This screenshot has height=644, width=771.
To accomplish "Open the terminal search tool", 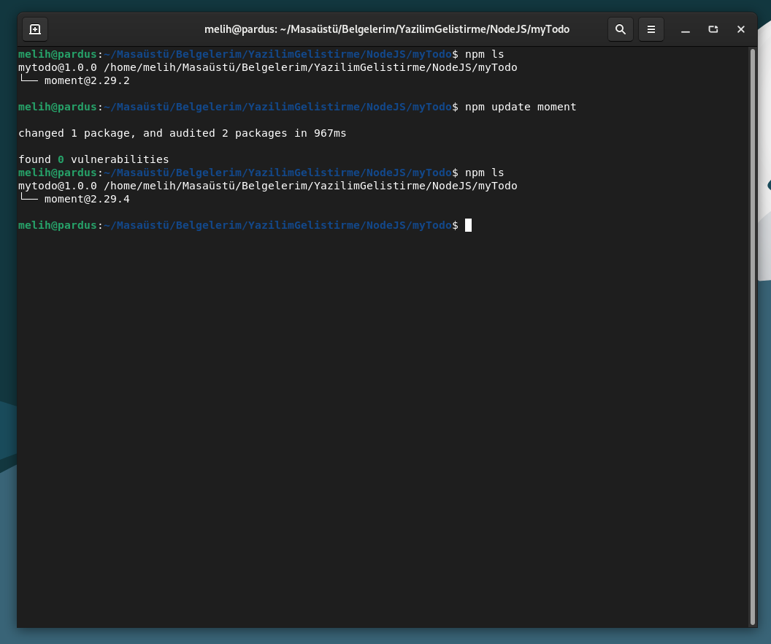I will pyautogui.click(x=621, y=29).
